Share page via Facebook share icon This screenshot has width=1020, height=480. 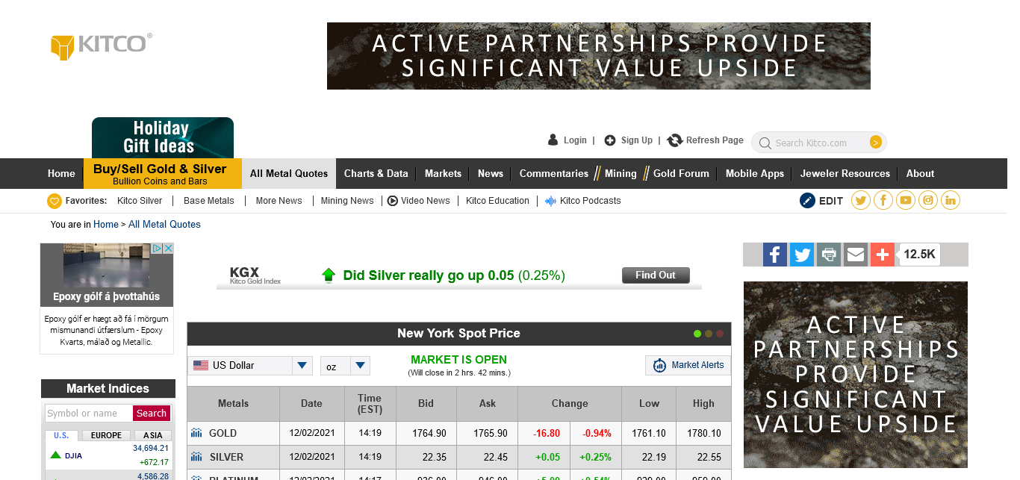[775, 255]
